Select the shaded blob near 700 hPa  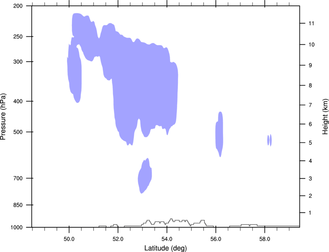point(145,176)
